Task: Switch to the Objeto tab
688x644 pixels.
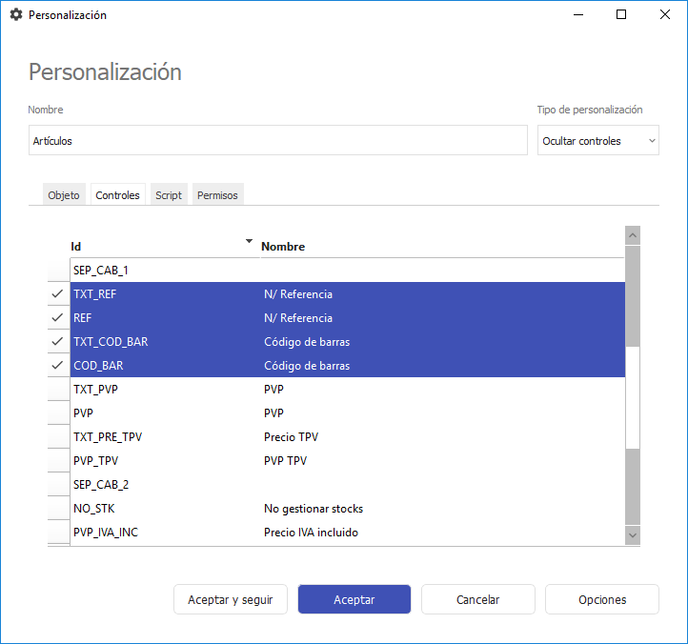Action: [x=64, y=195]
